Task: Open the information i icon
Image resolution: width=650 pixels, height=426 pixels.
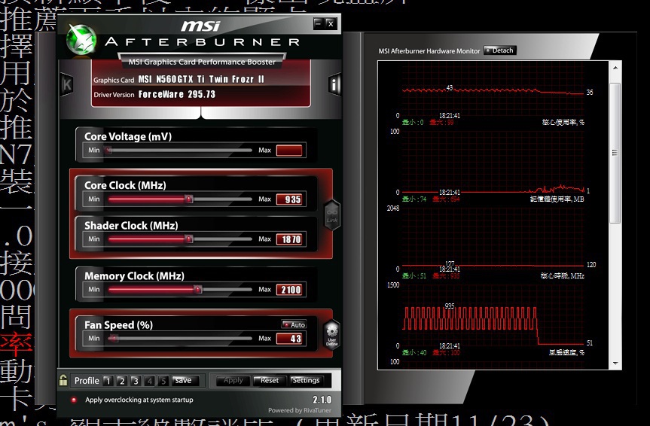Action: point(334,84)
